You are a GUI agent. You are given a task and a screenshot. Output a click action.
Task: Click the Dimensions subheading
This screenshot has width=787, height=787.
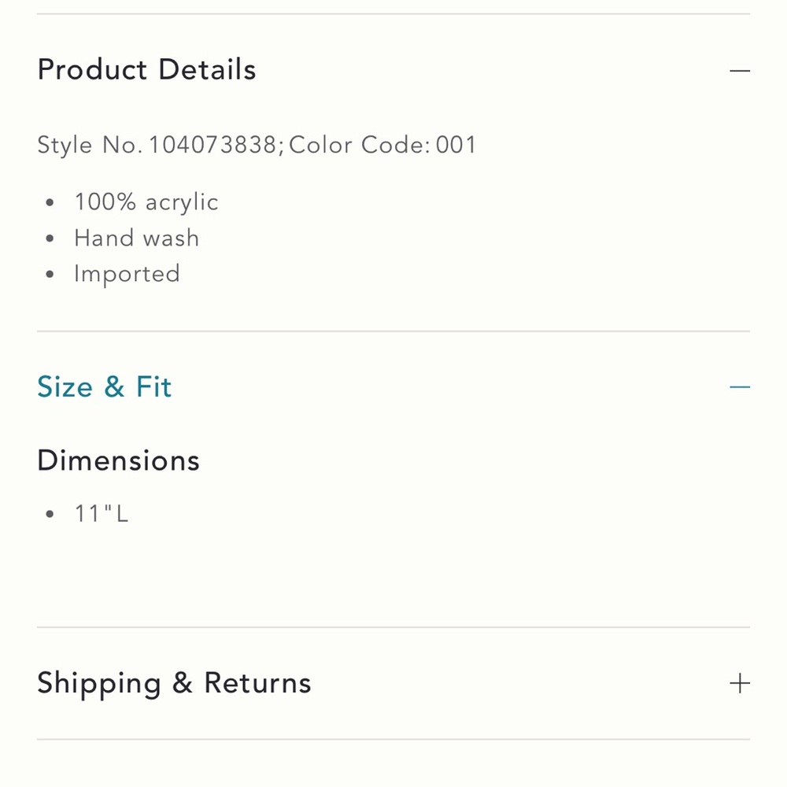[119, 460]
